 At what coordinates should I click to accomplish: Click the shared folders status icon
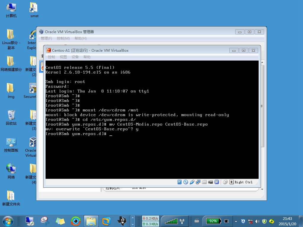click(x=204, y=182)
